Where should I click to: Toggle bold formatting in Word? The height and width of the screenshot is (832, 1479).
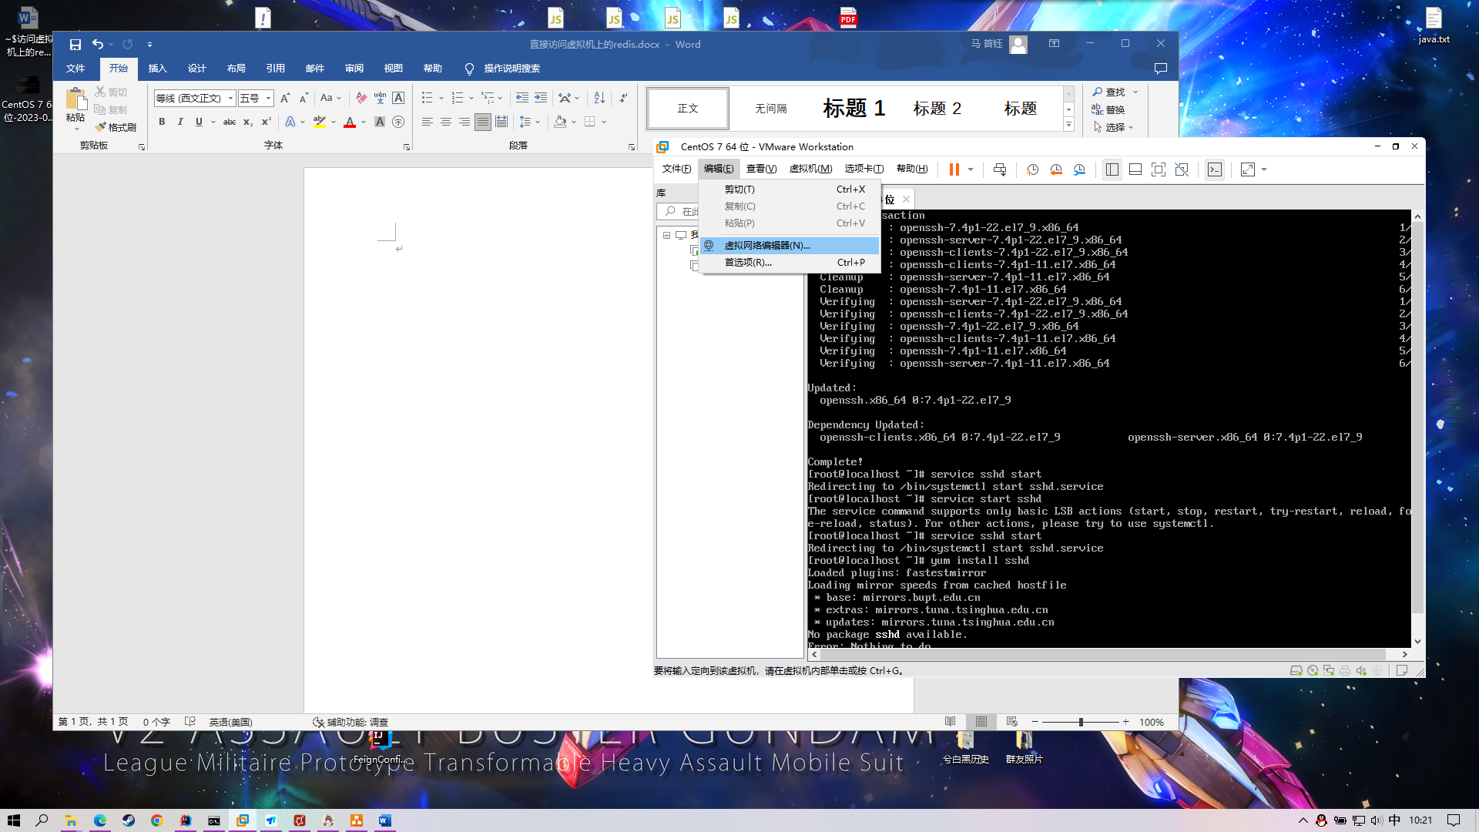coord(162,122)
